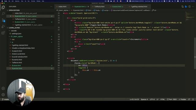This screenshot has width=196, height=110.
Task: Click Port: 5501 Live Server status
Action: pos(172,99)
